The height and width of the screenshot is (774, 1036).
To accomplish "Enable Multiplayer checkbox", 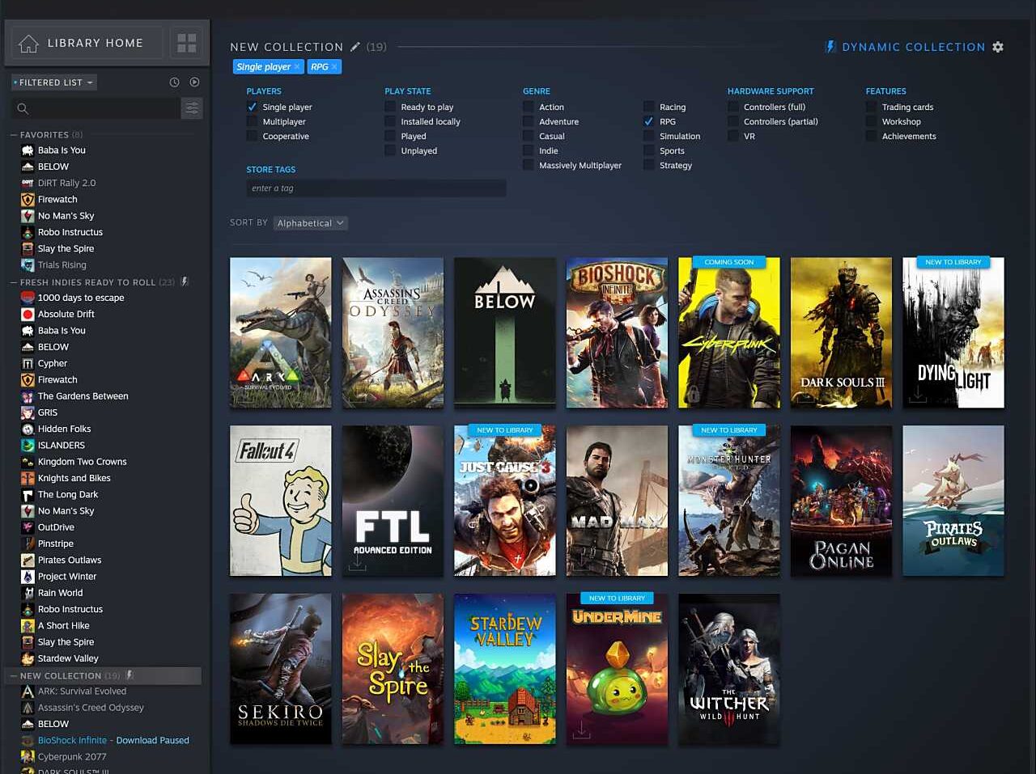I will coord(252,121).
